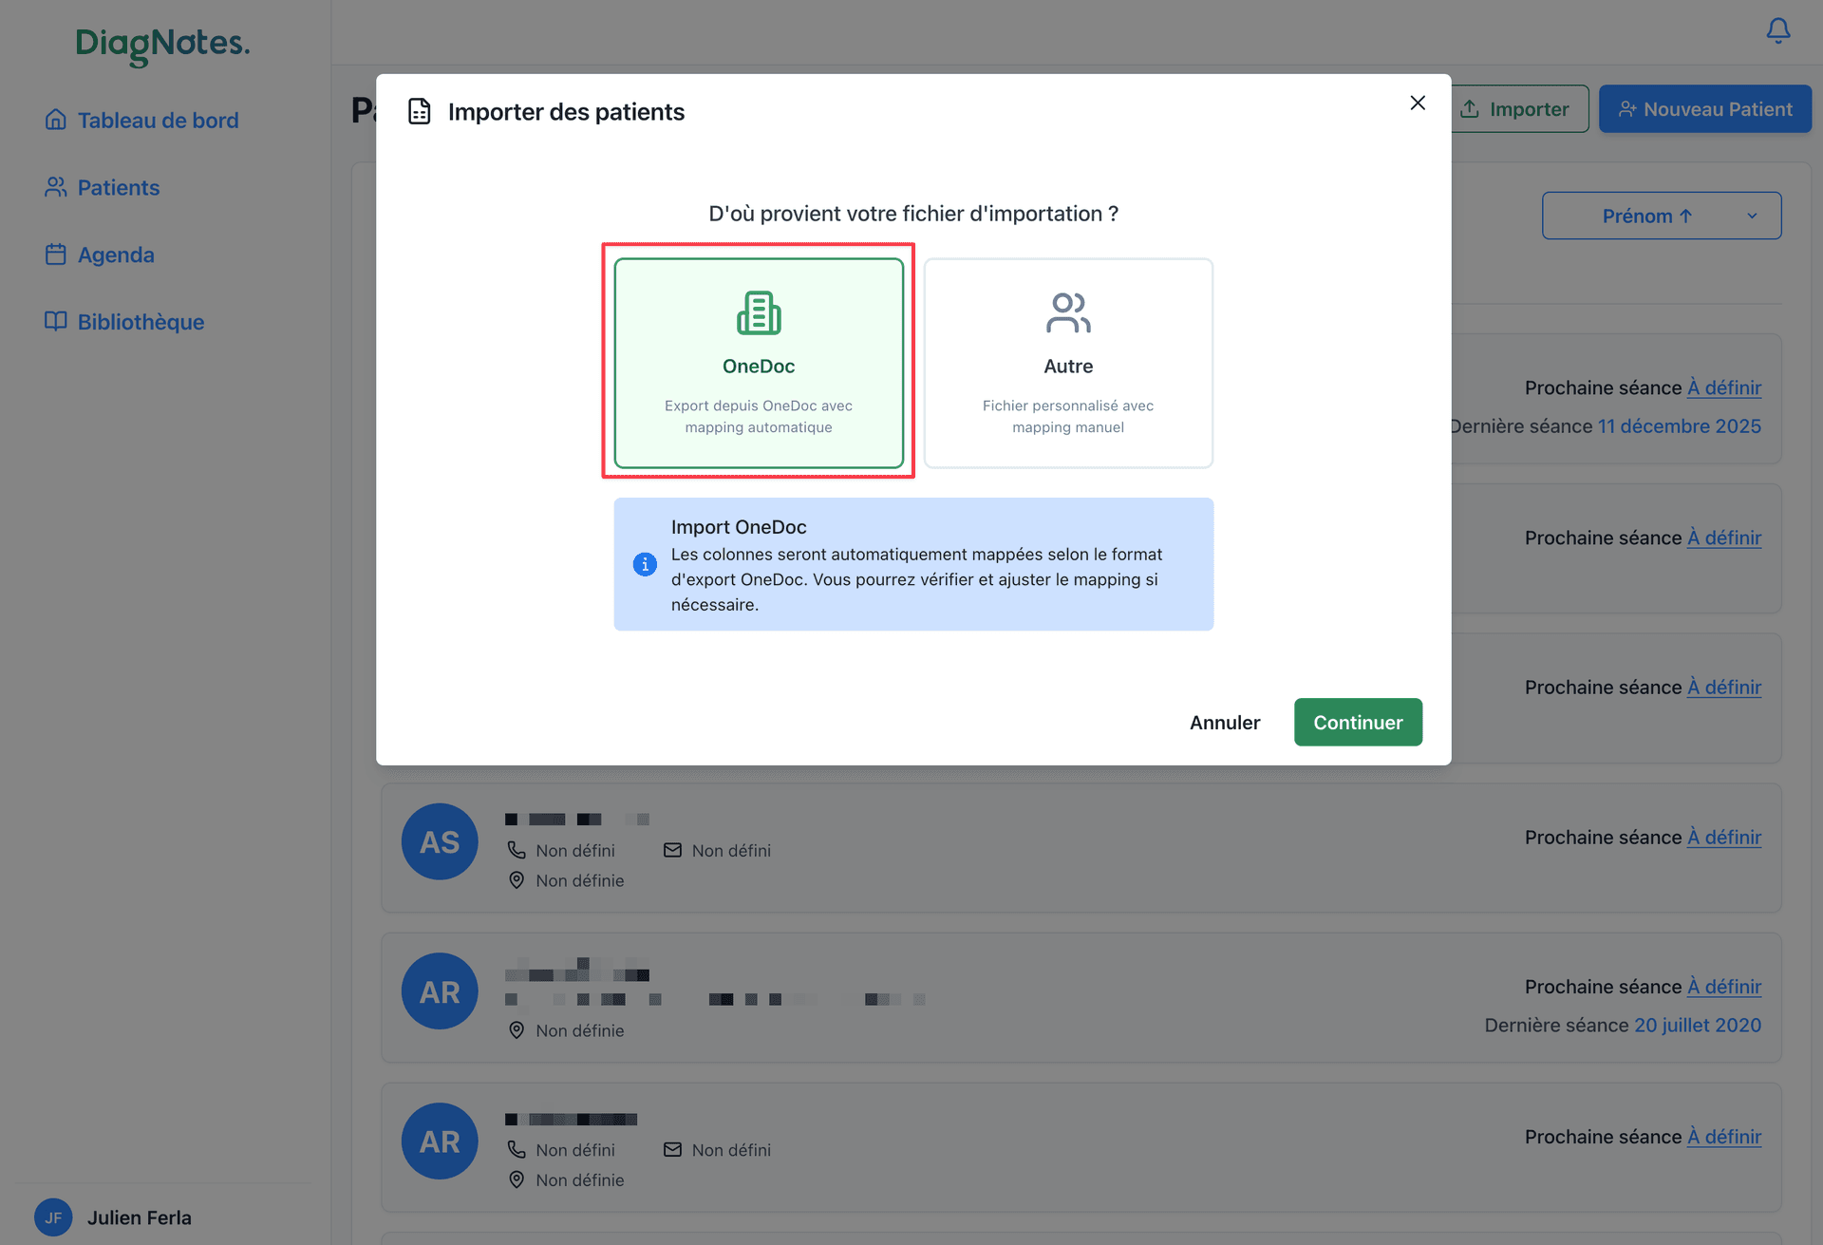The height and width of the screenshot is (1245, 1823).
Task: Expand the Prénom sorting options chevron
Action: click(x=1753, y=216)
